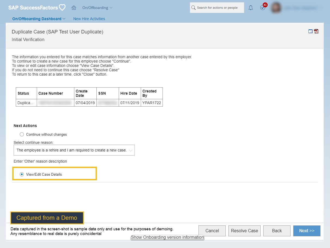Screen dimensions: 330x248
Task: Click the Create Date column header
Action: click(85, 93)
